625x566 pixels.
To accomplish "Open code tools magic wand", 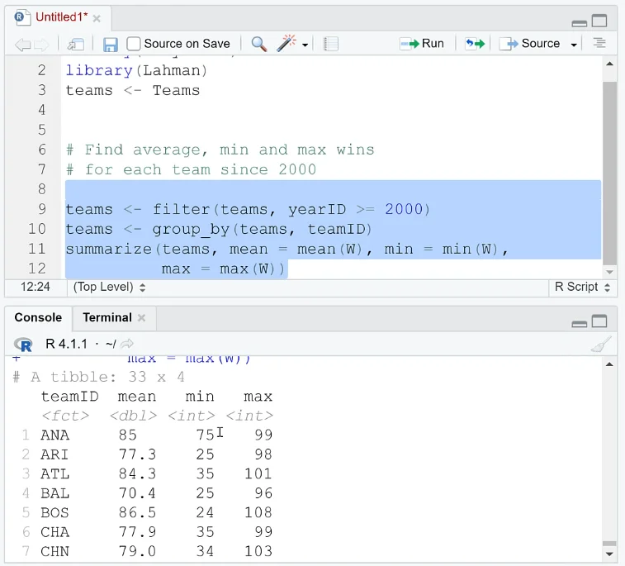I will tap(286, 43).
